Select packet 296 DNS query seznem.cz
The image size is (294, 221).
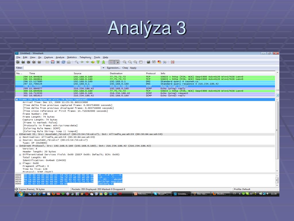point(145,81)
